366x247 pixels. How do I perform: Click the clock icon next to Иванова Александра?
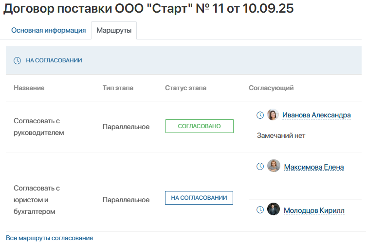pos(260,115)
